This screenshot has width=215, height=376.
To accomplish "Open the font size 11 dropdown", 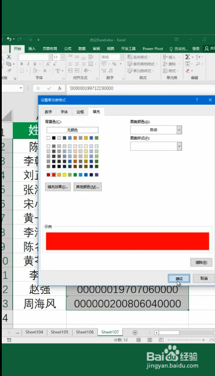I will (x=62, y=57).
